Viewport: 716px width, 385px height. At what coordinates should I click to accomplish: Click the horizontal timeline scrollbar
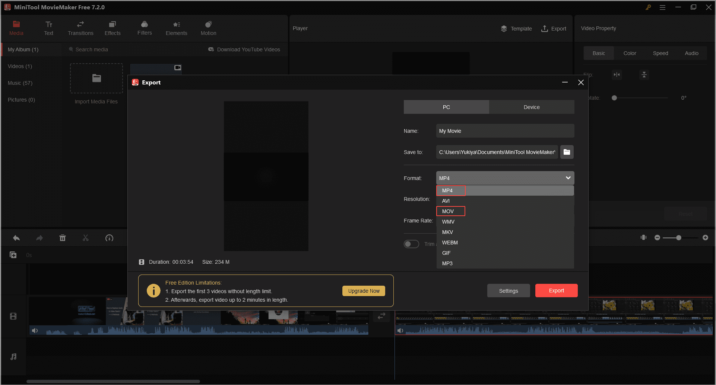point(113,381)
